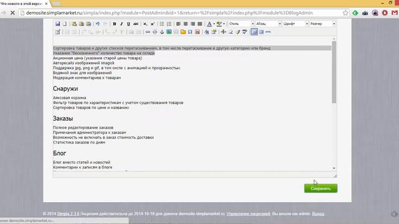Click the red Opera-style extension icon

pos(385,12)
